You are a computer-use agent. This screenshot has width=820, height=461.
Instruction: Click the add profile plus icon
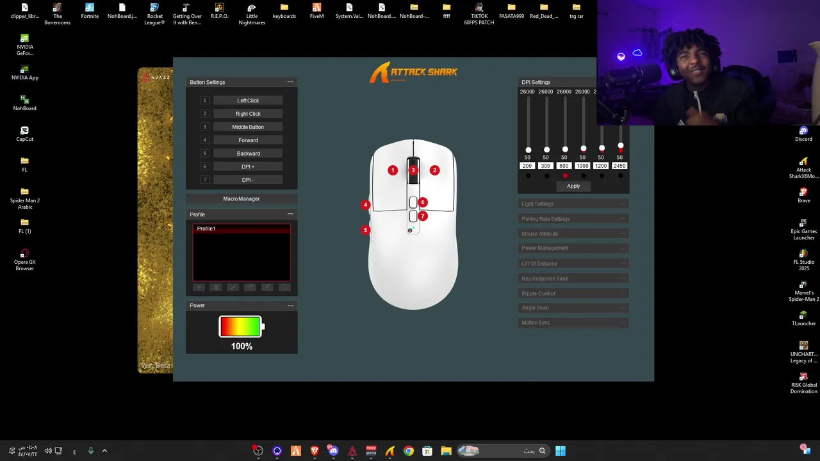point(199,287)
